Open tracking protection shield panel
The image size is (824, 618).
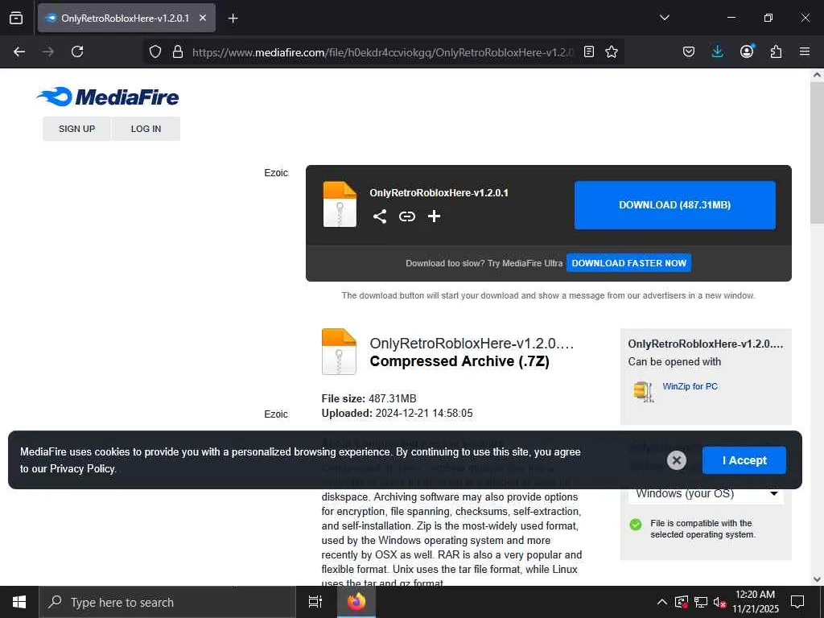[155, 51]
